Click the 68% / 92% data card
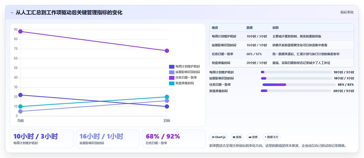This screenshot has height=158, width=364. (174, 139)
